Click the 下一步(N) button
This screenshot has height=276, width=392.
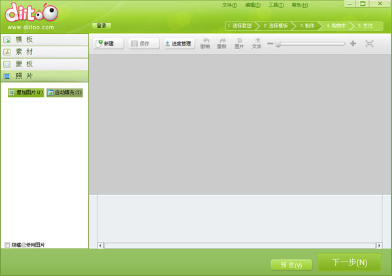point(350,262)
